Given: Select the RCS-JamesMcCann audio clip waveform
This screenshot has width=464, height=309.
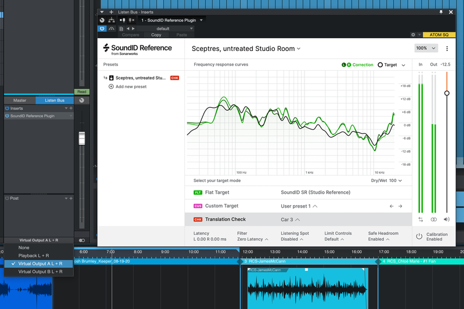Looking at the screenshot, I should coord(306,290).
